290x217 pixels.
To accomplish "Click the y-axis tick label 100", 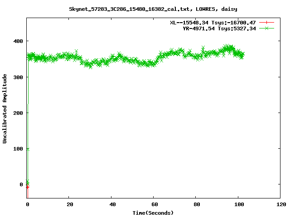I will pyautogui.click(x=18, y=149).
